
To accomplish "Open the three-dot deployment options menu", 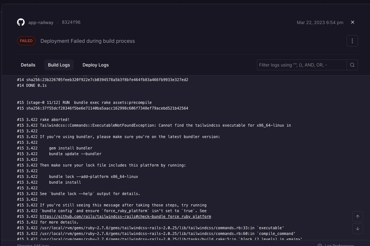I will point(352,41).
